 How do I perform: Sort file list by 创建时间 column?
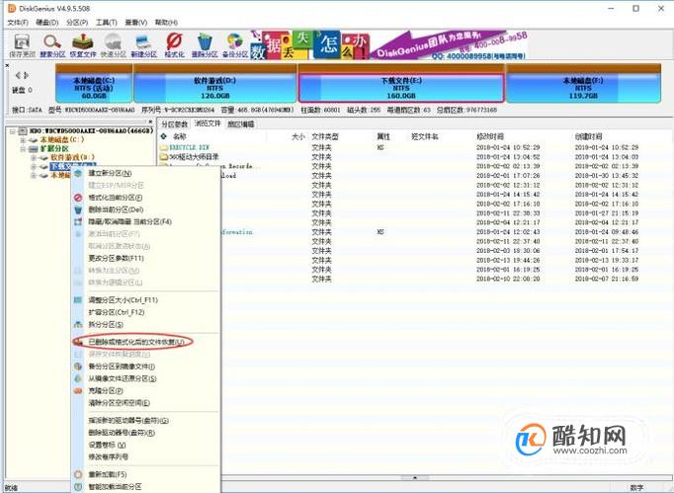tap(588, 136)
